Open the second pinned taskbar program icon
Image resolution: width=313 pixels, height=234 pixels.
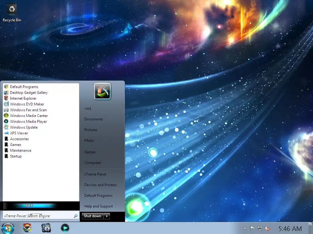click(46, 228)
